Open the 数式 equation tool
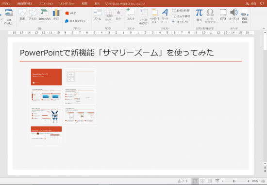This screenshot has width=267, height=185. (x=199, y=15)
